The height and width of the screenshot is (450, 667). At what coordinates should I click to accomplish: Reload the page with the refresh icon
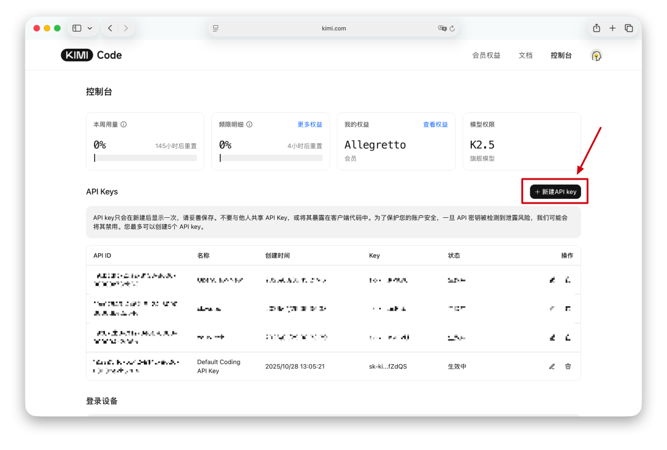tap(451, 28)
